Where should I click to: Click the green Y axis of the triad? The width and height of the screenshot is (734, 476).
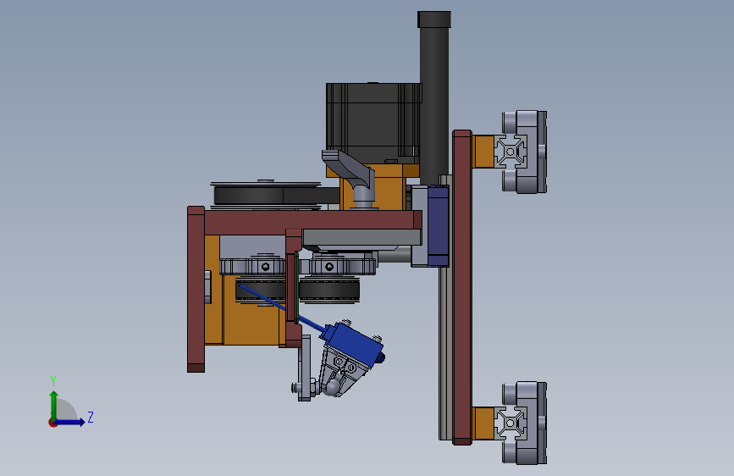click(53, 405)
